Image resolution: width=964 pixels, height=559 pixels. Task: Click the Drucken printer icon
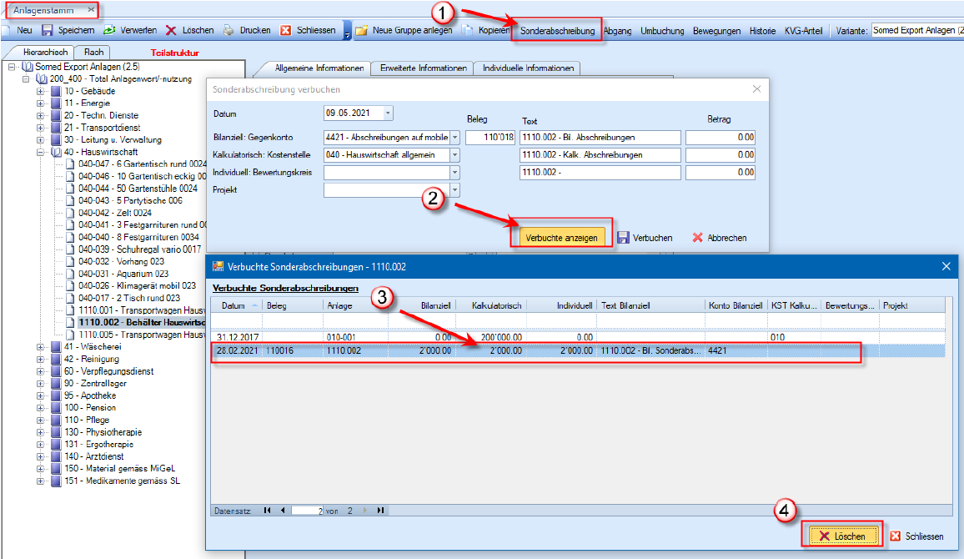point(228,30)
